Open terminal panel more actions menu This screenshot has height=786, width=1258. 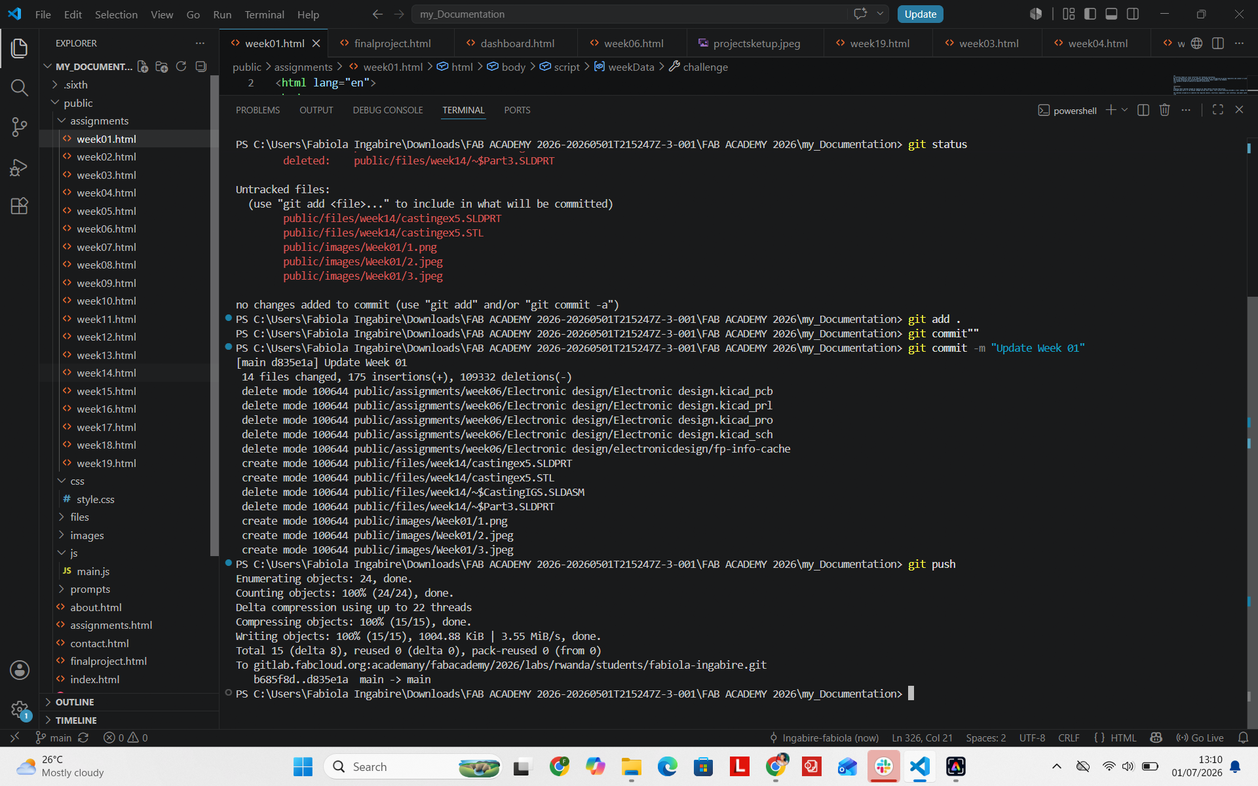point(1186,110)
